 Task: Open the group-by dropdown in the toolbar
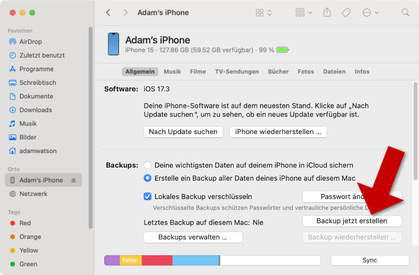[304, 13]
